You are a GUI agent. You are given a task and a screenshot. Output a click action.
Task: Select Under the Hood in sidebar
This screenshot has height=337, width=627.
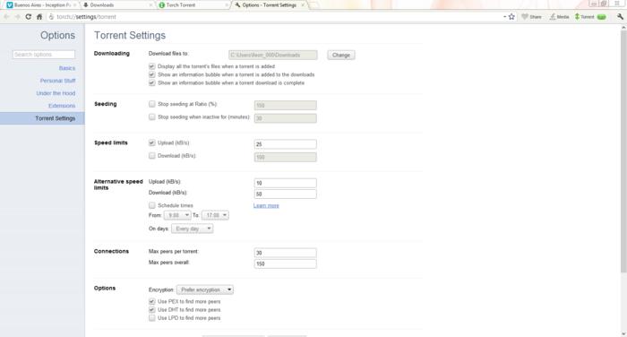pyautogui.click(x=56, y=93)
